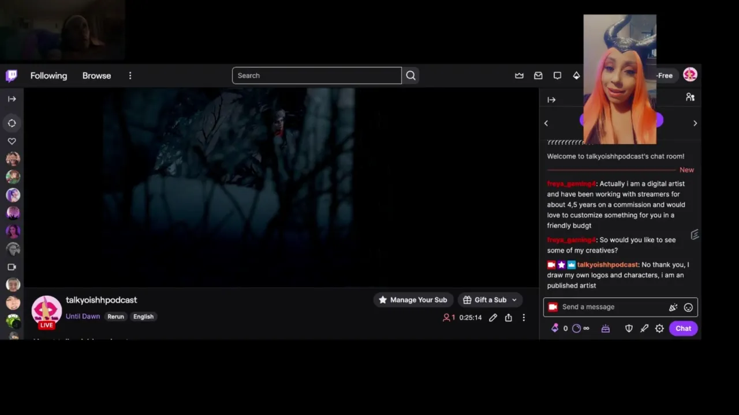
Task: Open the Browse tab
Action: pos(96,76)
